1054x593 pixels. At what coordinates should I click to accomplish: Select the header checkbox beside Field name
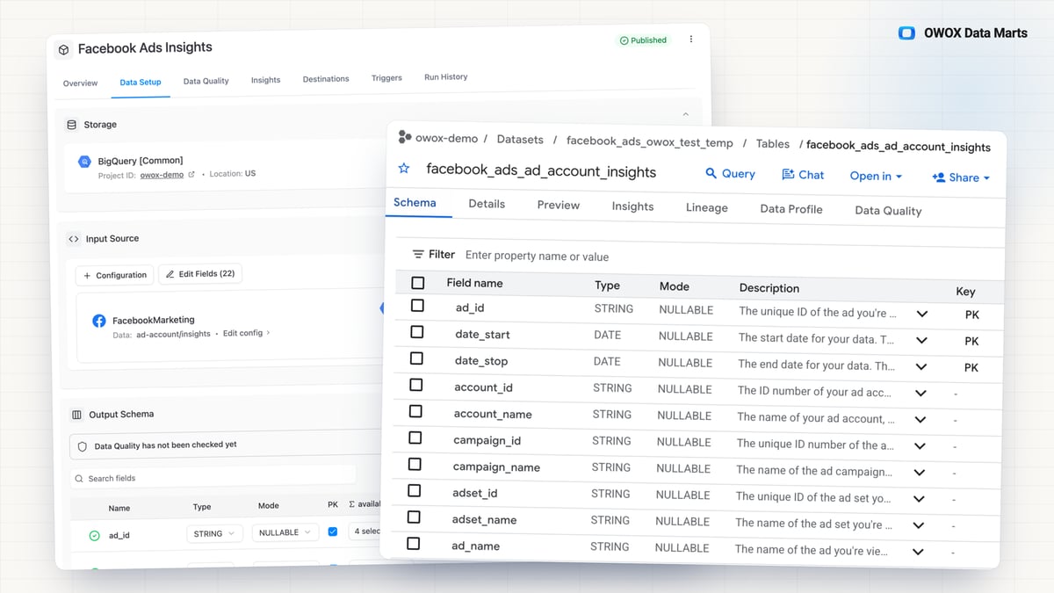[418, 283]
